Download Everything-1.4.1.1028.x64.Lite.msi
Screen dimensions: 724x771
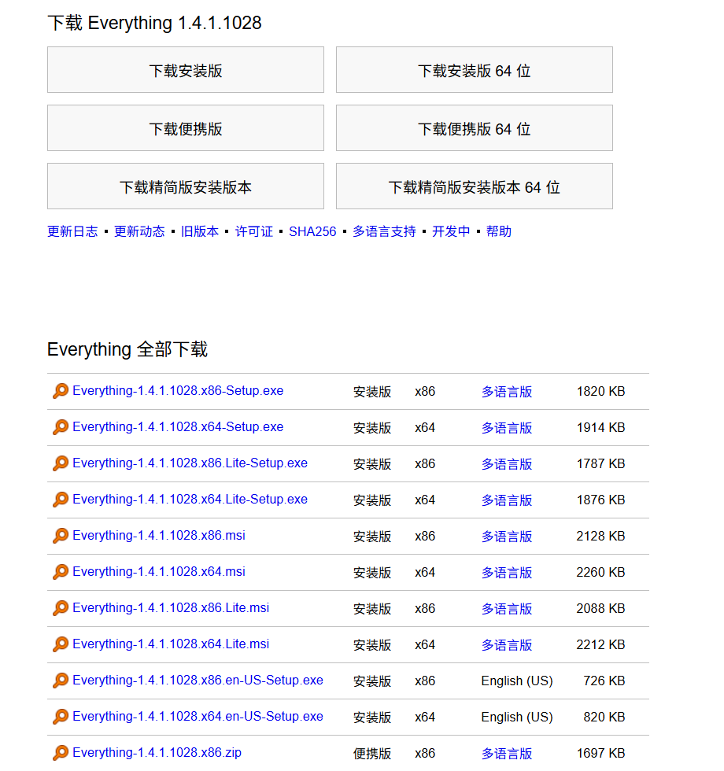[171, 644]
